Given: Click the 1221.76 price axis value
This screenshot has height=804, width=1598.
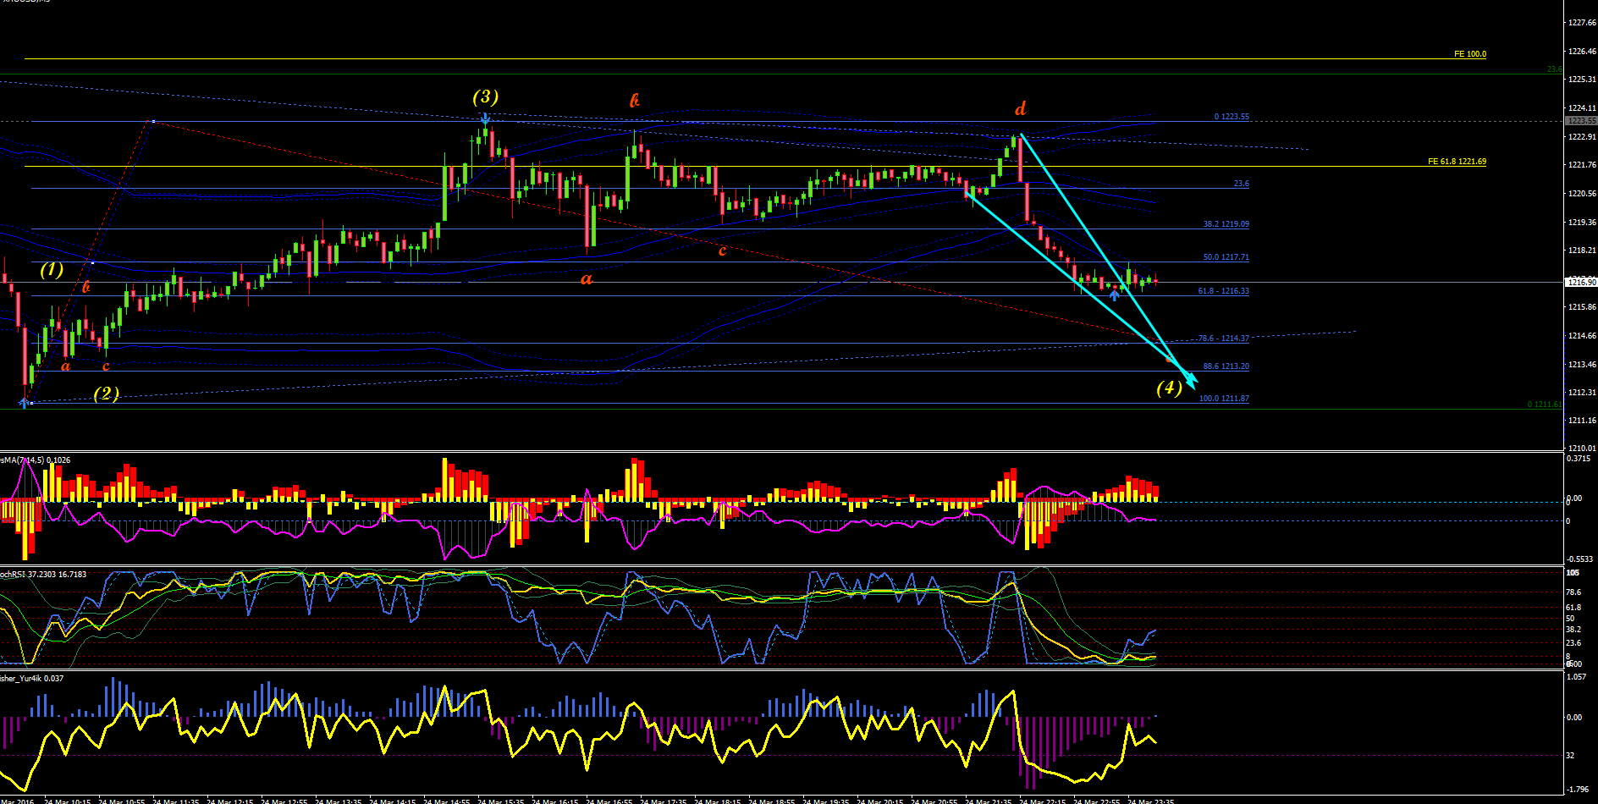Looking at the screenshot, I should coord(1582,165).
